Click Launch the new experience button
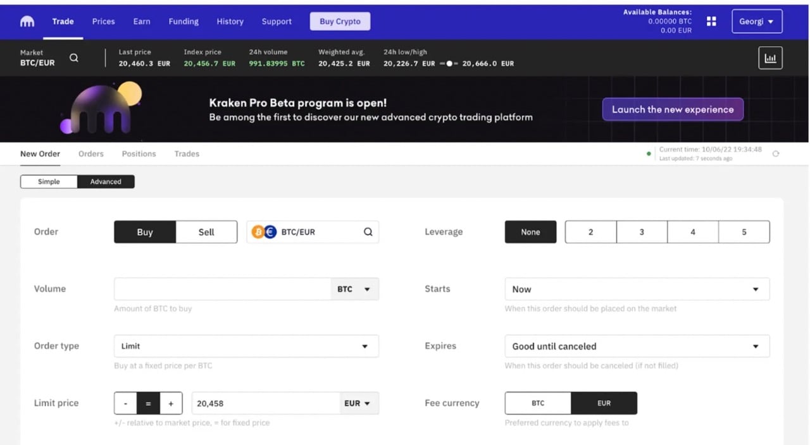The image size is (810, 445). [673, 109]
